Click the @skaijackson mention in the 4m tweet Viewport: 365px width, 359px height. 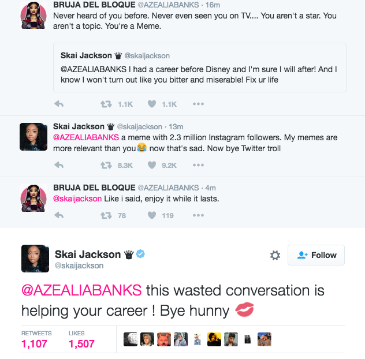[77, 199]
